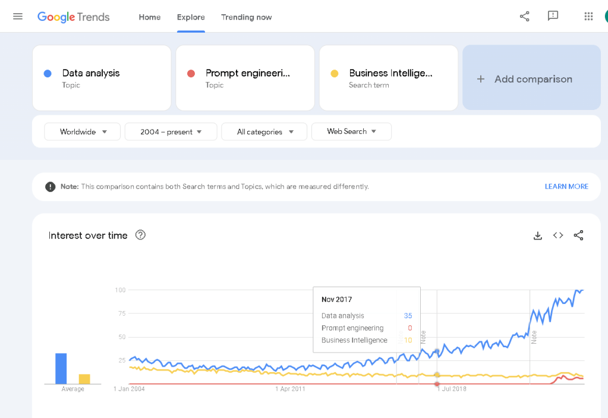Open the send feedback icon
This screenshot has height=418, width=608.
[553, 16]
